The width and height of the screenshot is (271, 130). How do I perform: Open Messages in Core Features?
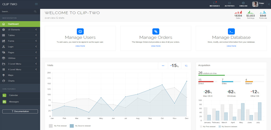point(20,102)
